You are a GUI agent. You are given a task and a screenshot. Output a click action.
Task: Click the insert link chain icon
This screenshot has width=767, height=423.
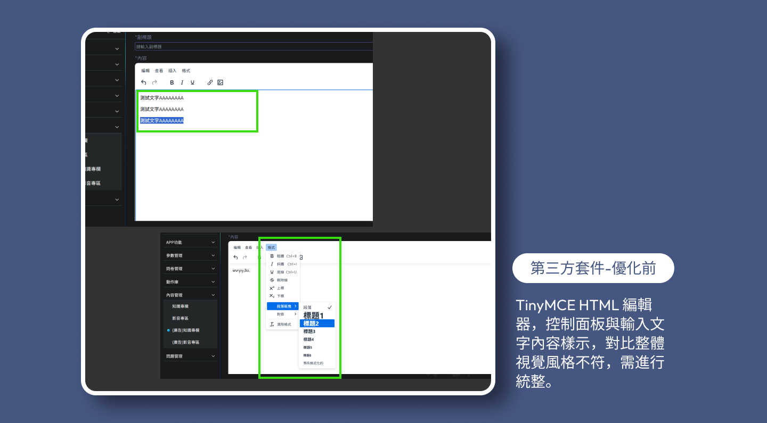pyautogui.click(x=210, y=82)
